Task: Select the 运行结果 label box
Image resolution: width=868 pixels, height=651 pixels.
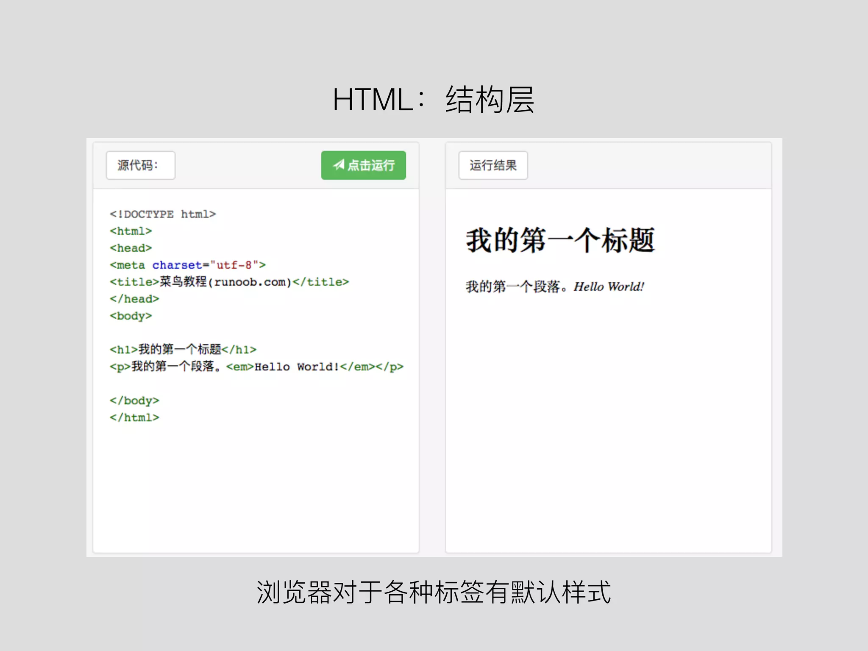Action: (x=493, y=165)
